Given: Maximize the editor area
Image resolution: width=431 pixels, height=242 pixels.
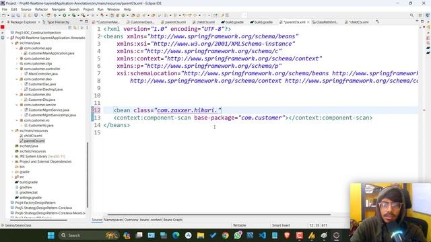Looking at the screenshot, I should pyautogui.click(x=422, y=22).
